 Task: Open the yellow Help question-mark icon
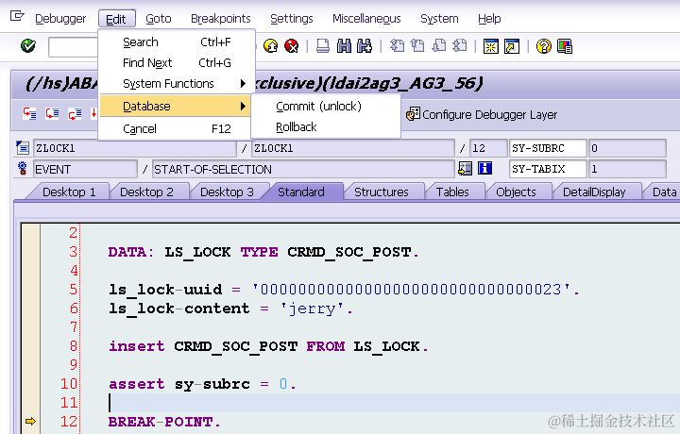tap(543, 46)
